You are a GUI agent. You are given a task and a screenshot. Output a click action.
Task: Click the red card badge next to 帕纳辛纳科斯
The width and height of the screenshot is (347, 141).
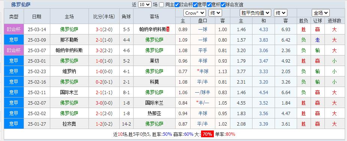coord(168,29)
